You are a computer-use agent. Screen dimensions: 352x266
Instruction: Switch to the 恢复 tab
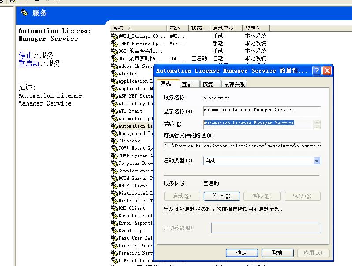[210, 84]
